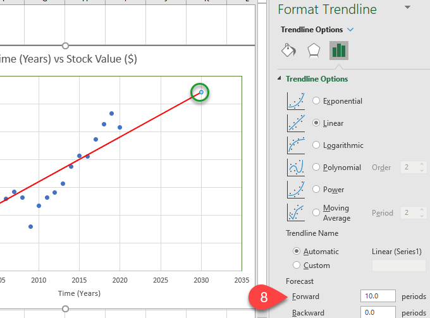The image size is (430, 318).
Task: Choose the Logarithmic trendline option
Action: tap(317, 145)
